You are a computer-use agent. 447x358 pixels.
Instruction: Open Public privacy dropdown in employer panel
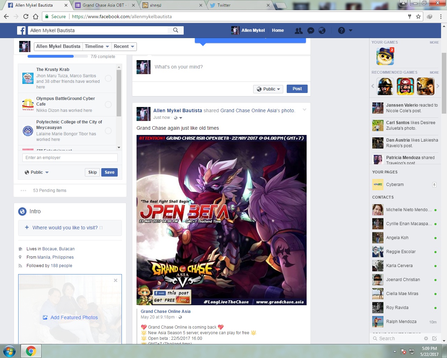(37, 172)
